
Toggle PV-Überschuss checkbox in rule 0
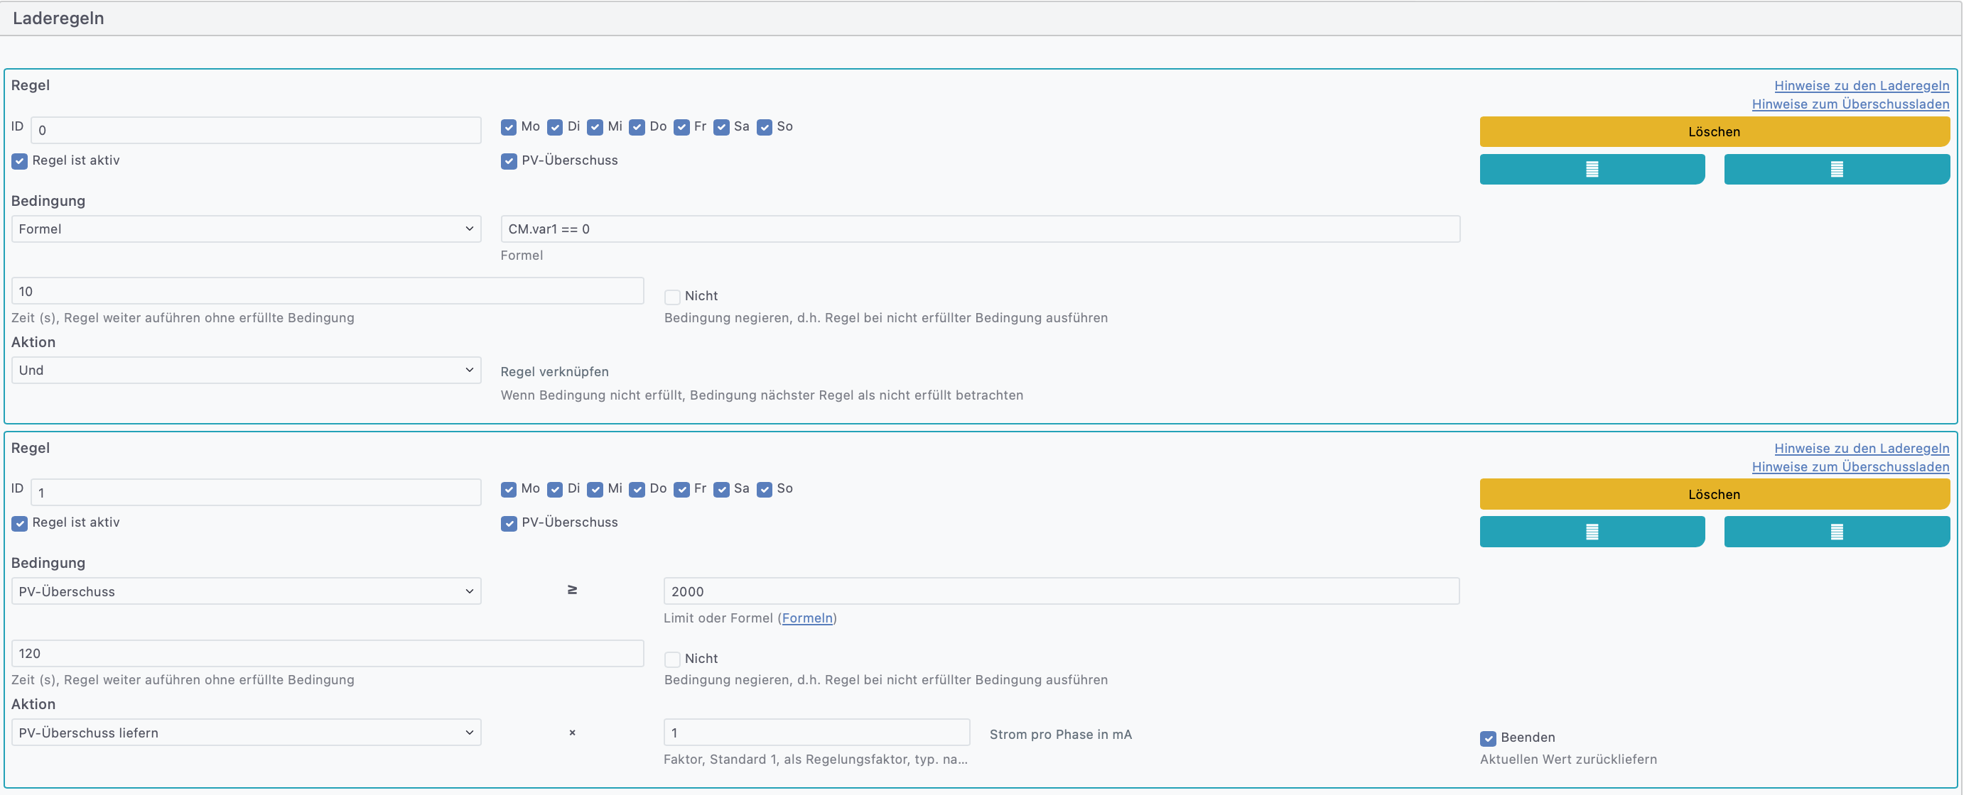508,161
